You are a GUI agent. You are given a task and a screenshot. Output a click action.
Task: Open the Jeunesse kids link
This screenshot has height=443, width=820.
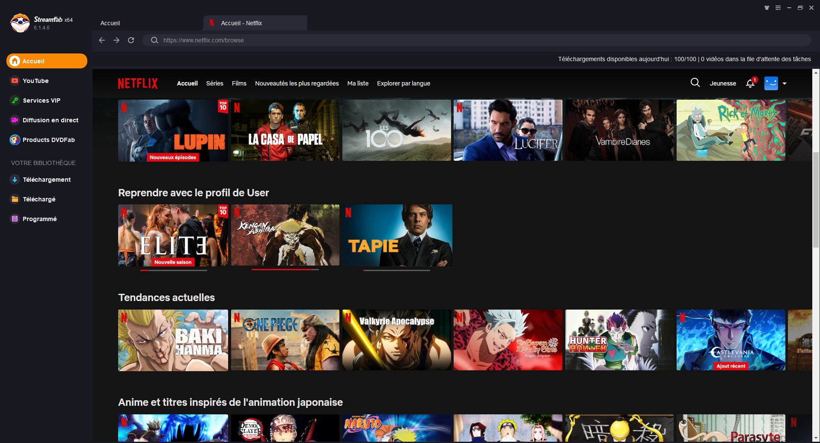[723, 83]
